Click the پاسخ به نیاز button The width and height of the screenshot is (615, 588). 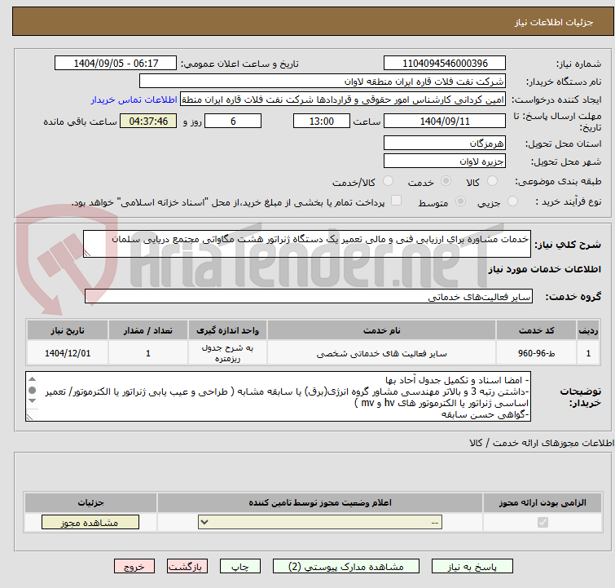coord(472,567)
